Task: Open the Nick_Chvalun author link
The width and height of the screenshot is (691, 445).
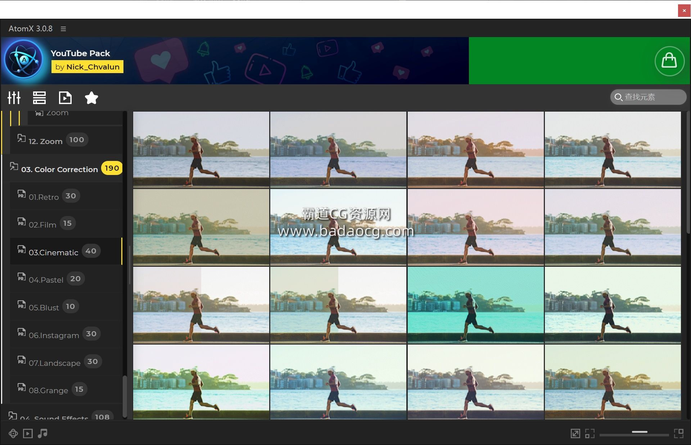Action: pyautogui.click(x=87, y=67)
